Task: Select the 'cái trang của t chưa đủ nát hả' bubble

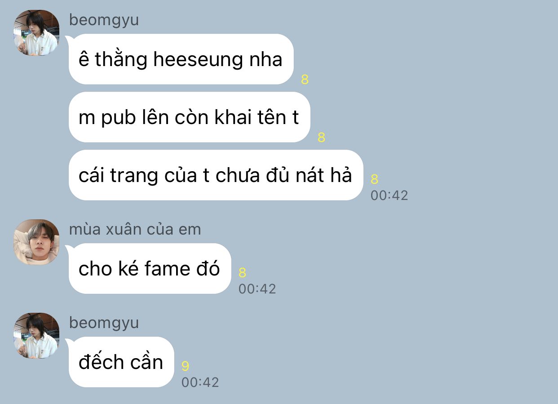Action: point(215,175)
